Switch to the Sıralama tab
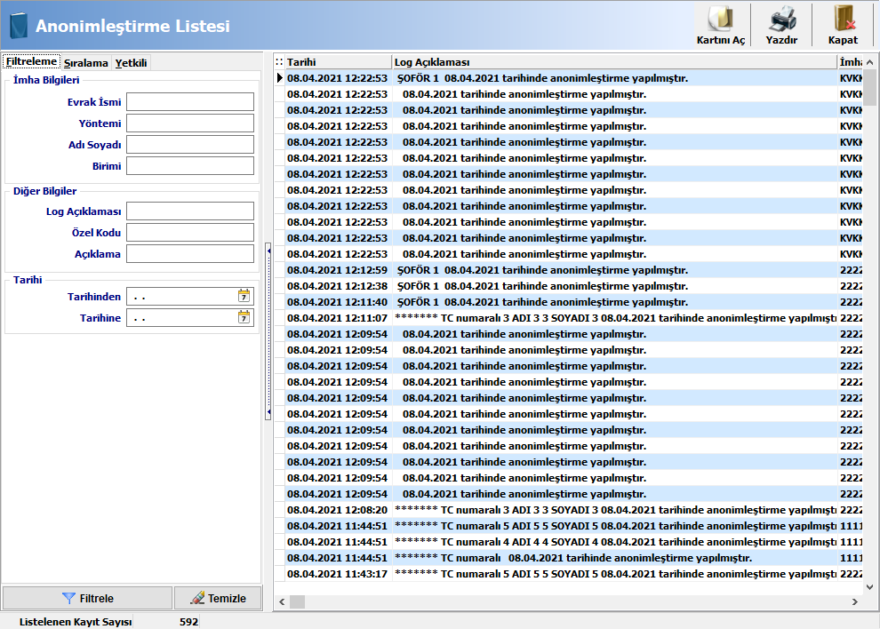This screenshot has width=880, height=629. click(x=86, y=63)
